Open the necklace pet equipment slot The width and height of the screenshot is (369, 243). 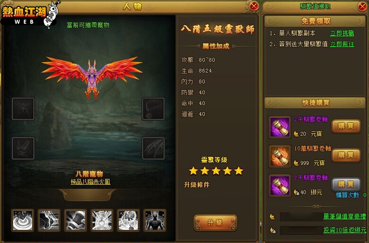153,109
